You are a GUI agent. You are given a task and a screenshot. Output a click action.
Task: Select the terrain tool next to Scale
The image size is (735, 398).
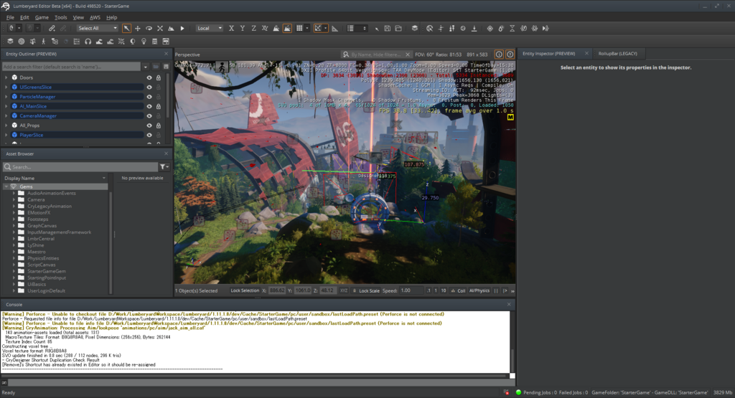pyautogui.click(x=171, y=28)
